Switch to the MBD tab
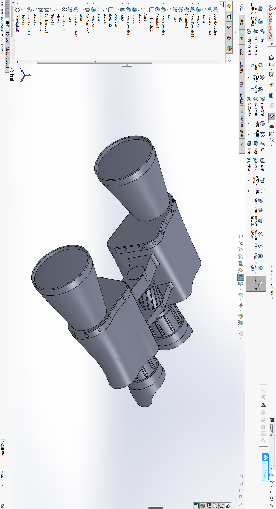Viewport: 276px width, 509px height. (x=242, y=146)
